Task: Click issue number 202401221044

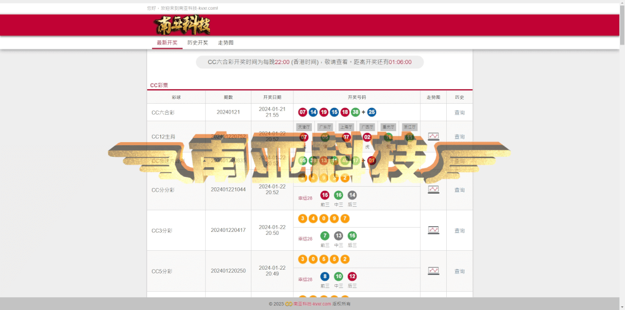Action: coord(228,189)
